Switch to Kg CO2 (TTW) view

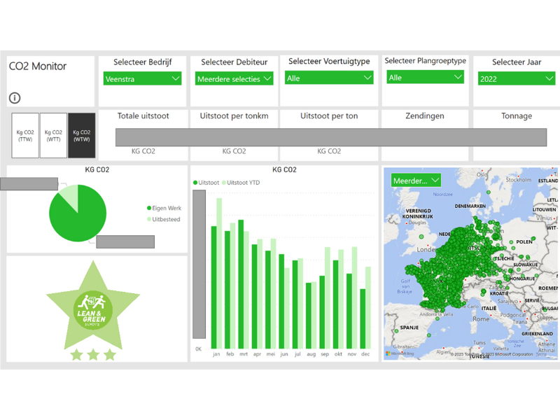(25, 135)
